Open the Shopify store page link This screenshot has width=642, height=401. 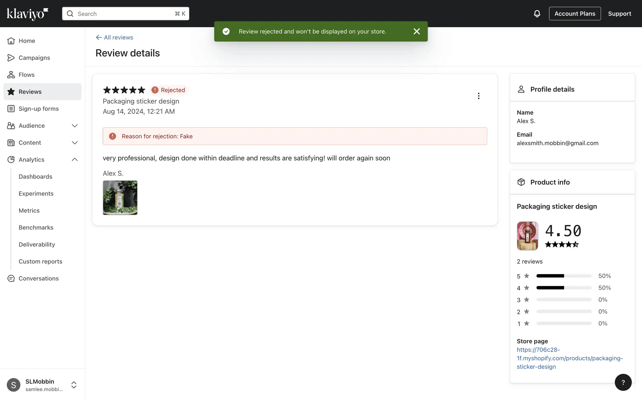point(569,358)
